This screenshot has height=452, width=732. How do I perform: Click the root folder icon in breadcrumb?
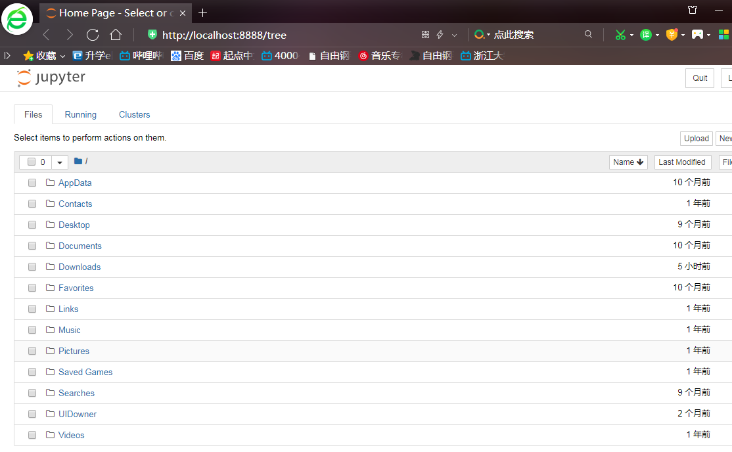click(x=78, y=161)
